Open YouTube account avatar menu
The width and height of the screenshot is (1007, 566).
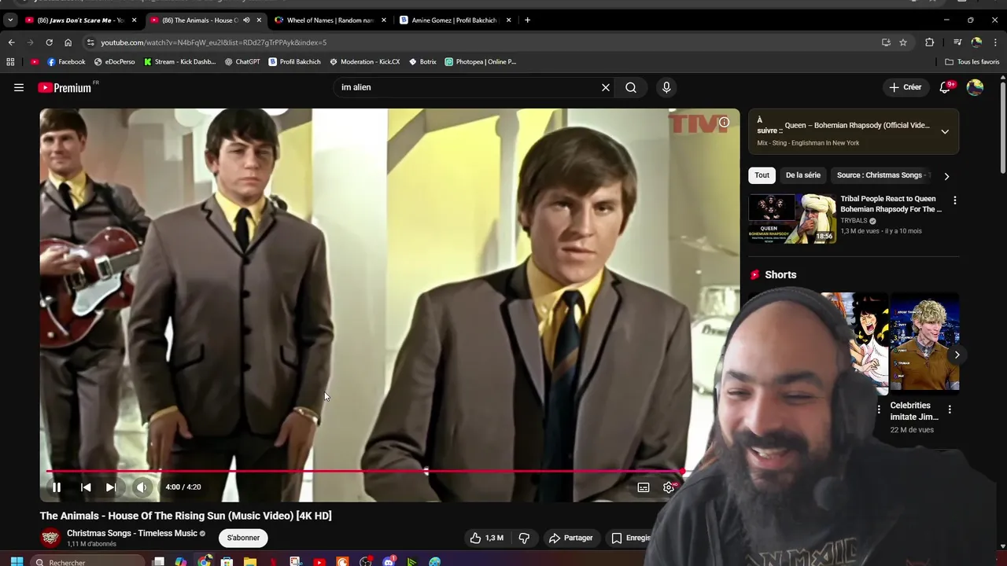tap(975, 87)
